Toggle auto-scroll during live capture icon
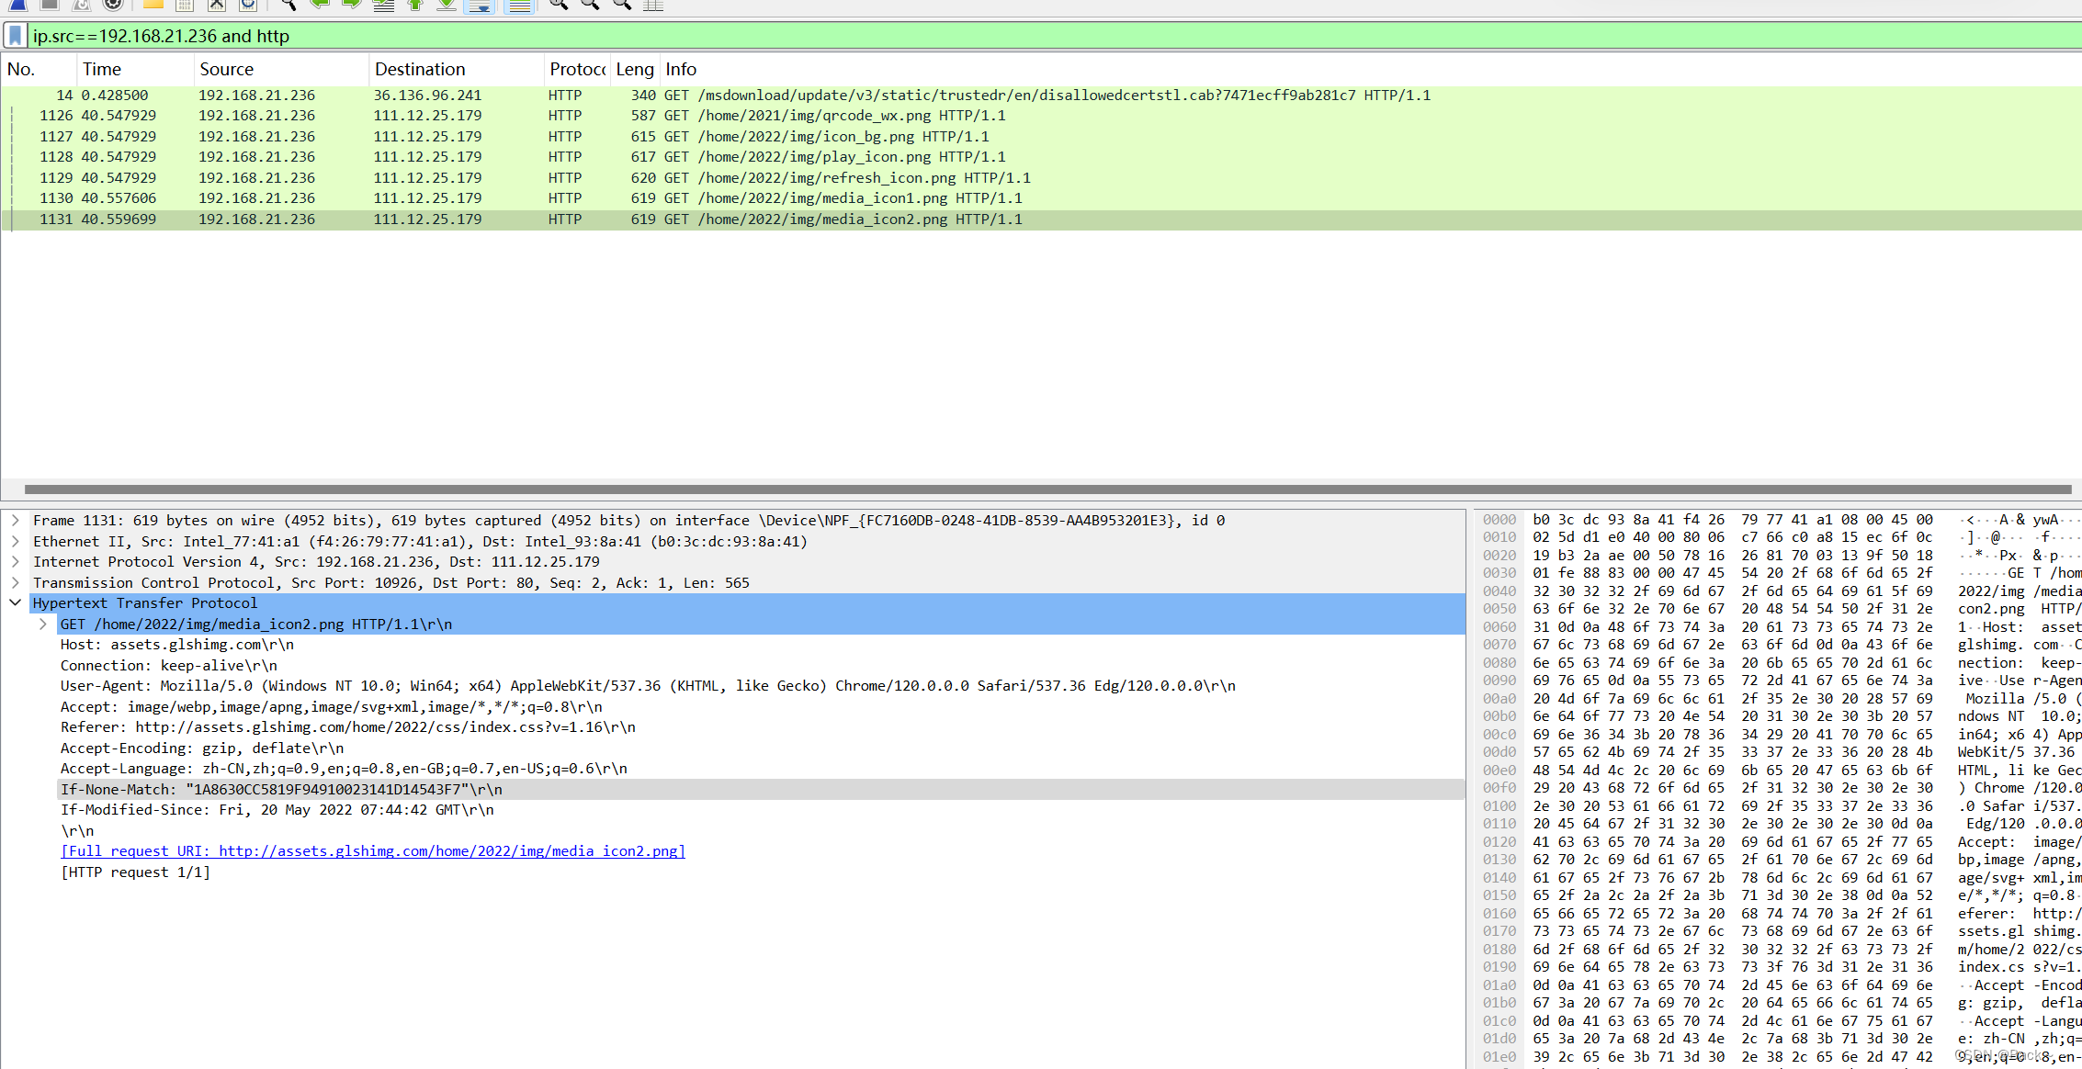The image size is (2082, 1069). click(480, 6)
